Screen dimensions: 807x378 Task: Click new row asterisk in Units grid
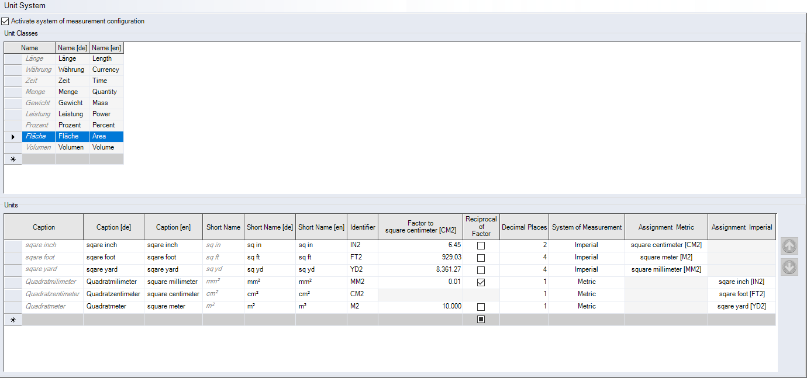click(13, 320)
